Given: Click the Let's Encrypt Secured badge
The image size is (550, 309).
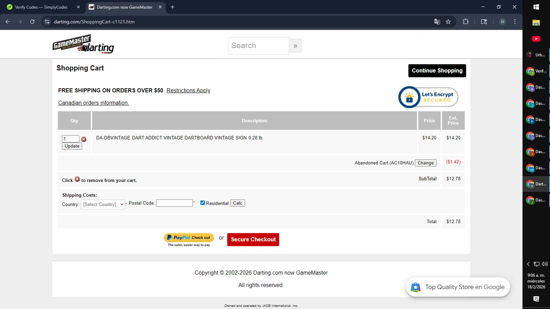Looking at the screenshot, I should click(428, 97).
